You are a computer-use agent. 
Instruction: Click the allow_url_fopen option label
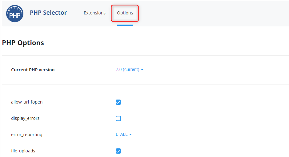(27, 102)
